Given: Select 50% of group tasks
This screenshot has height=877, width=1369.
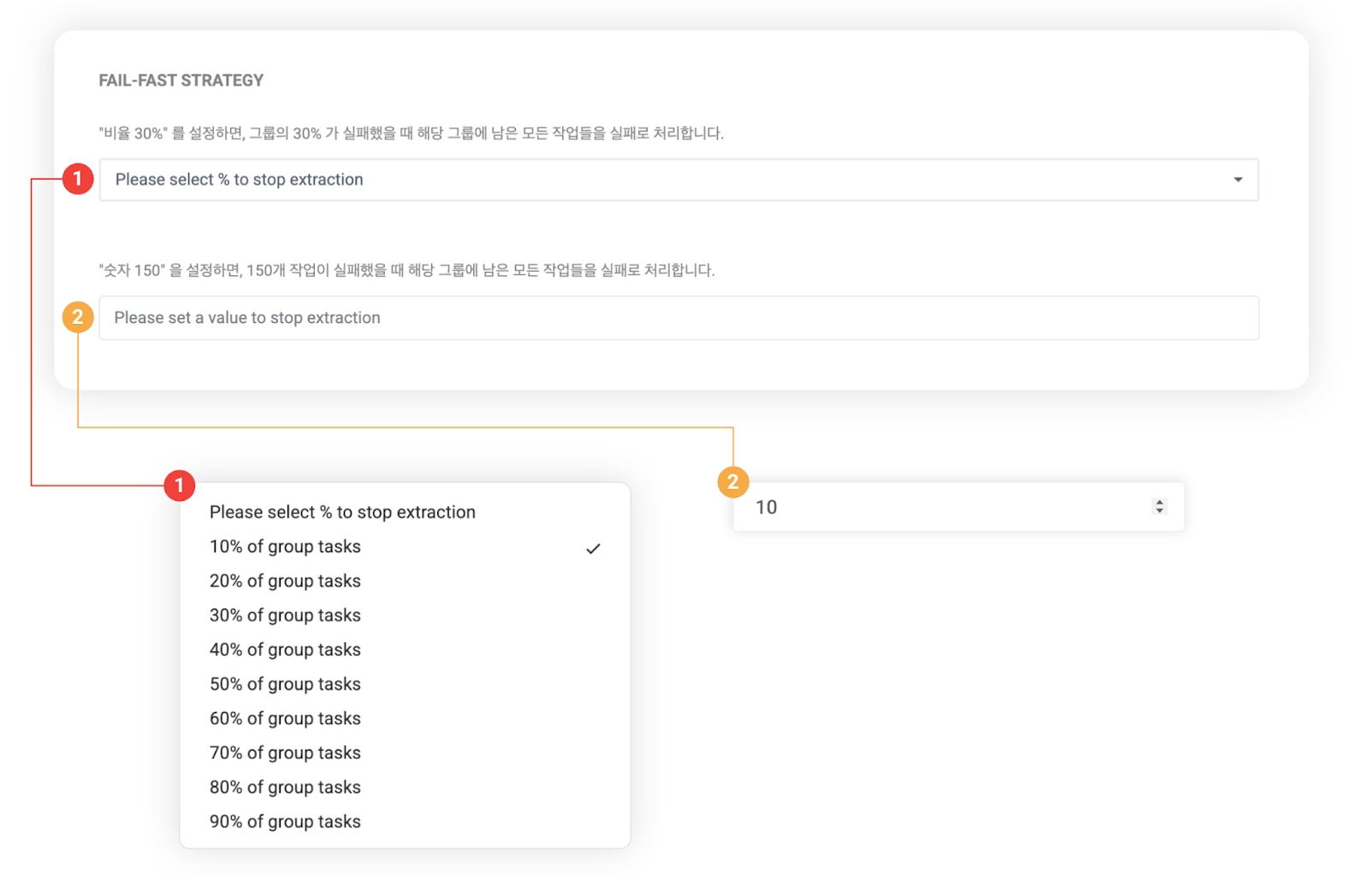Looking at the screenshot, I should click(285, 684).
